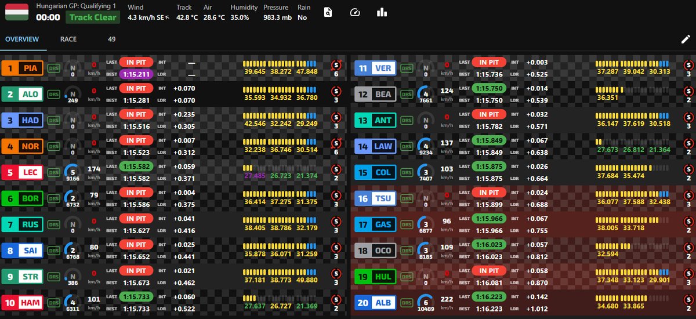Click PIA soft tyre icon
The image size is (696, 319).
[335, 64]
